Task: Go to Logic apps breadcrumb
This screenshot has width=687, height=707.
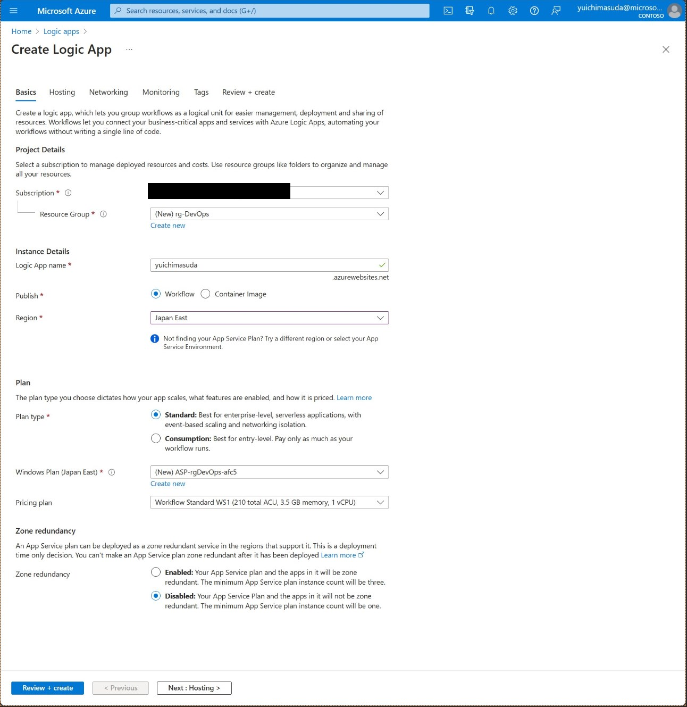Action: point(61,31)
